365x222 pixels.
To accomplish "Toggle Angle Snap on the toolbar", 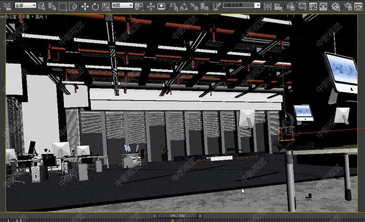I will tap(185, 6).
